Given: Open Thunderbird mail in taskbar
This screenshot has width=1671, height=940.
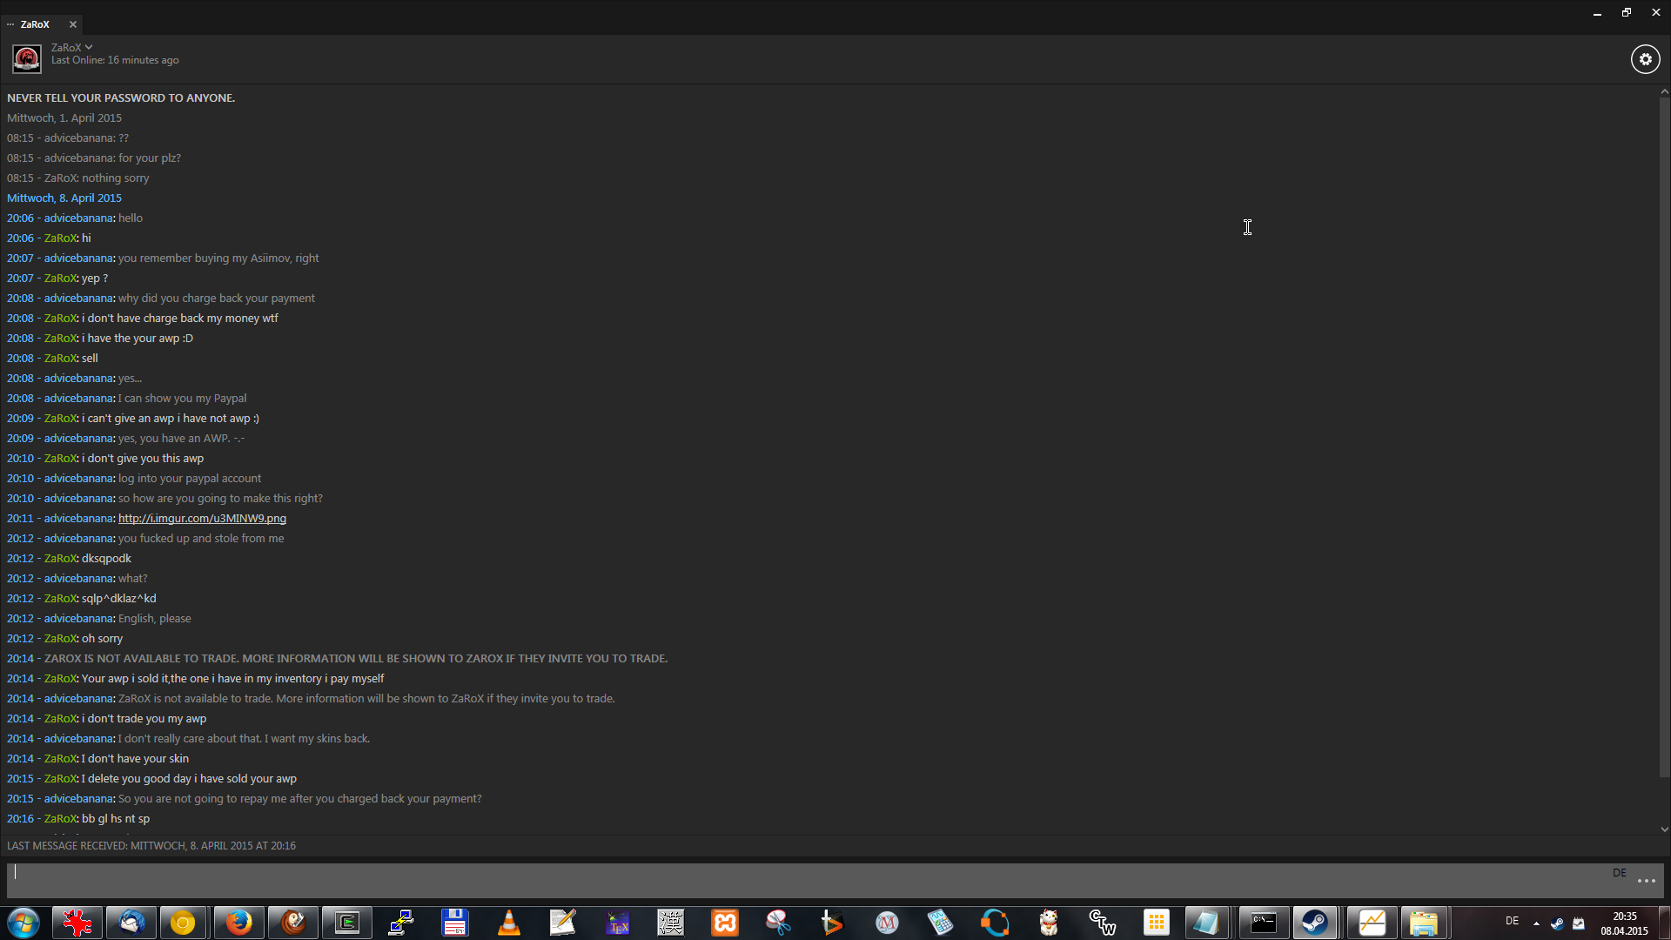Looking at the screenshot, I should point(131,923).
